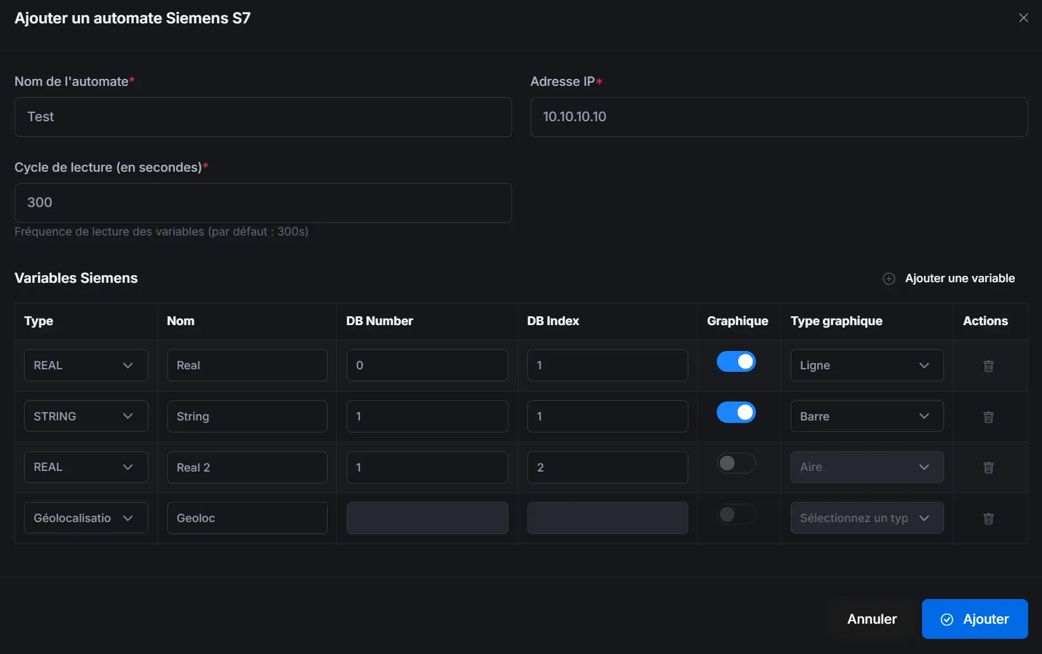The width and height of the screenshot is (1042, 654).
Task: Delete the Real 2 variable row
Action: 989,467
